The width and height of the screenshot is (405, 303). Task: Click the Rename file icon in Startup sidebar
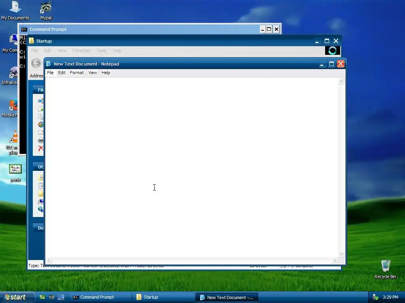pos(41,101)
